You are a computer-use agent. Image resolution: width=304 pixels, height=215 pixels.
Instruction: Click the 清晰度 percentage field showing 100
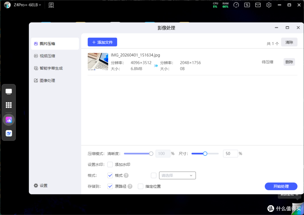pos(163,154)
